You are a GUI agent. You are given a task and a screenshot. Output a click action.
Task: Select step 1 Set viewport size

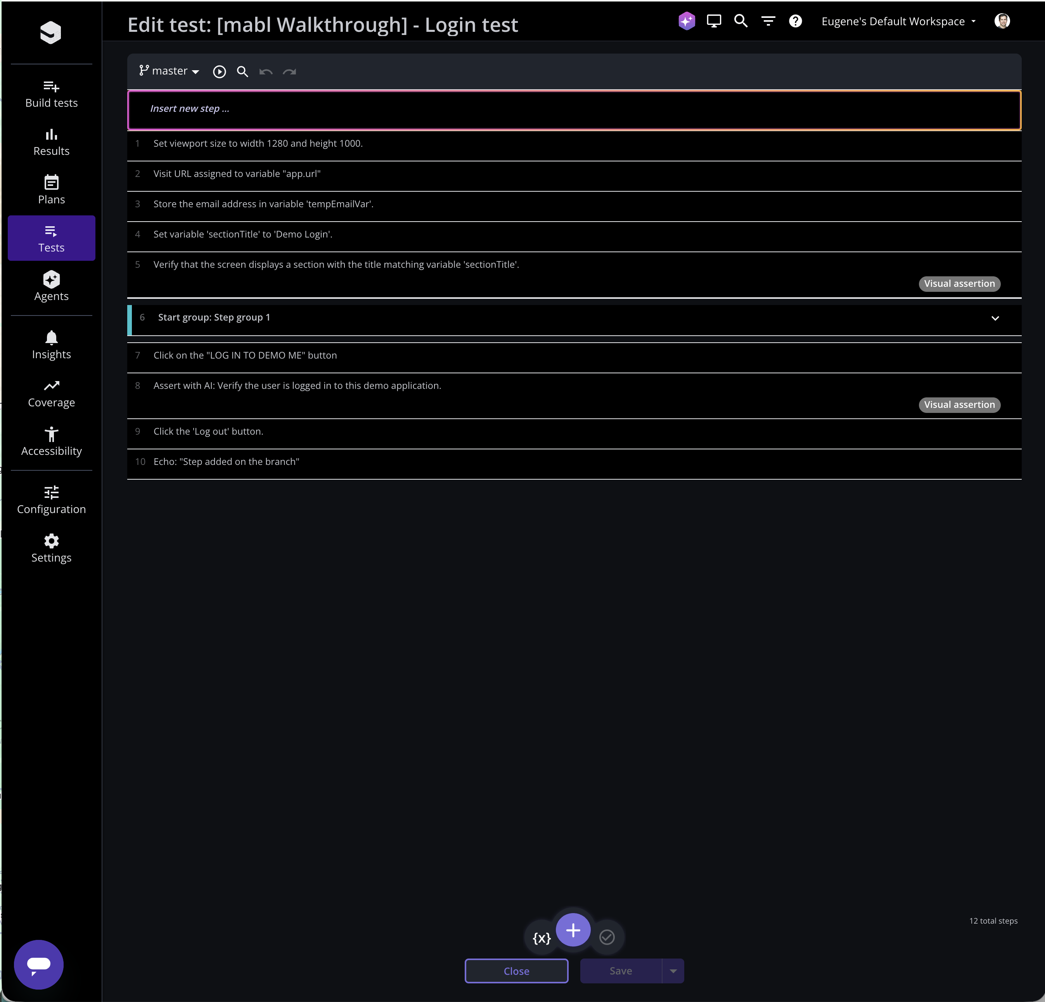tap(574, 145)
